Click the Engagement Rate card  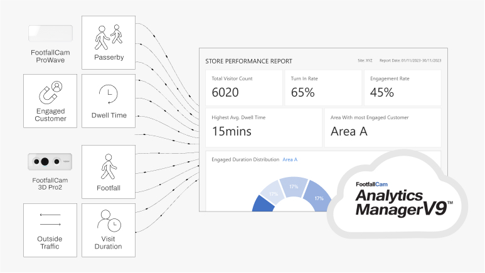(403, 88)
